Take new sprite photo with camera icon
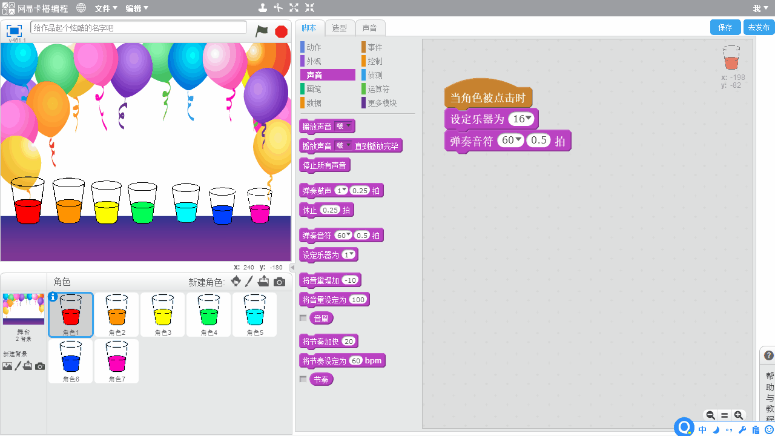 click(279, 282)
